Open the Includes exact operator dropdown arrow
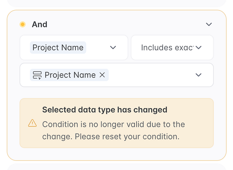The image size is (233, 170). coord(199,48)
